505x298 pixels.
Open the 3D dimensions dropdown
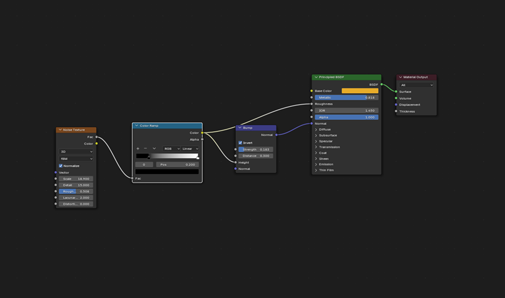pos(76,152)
